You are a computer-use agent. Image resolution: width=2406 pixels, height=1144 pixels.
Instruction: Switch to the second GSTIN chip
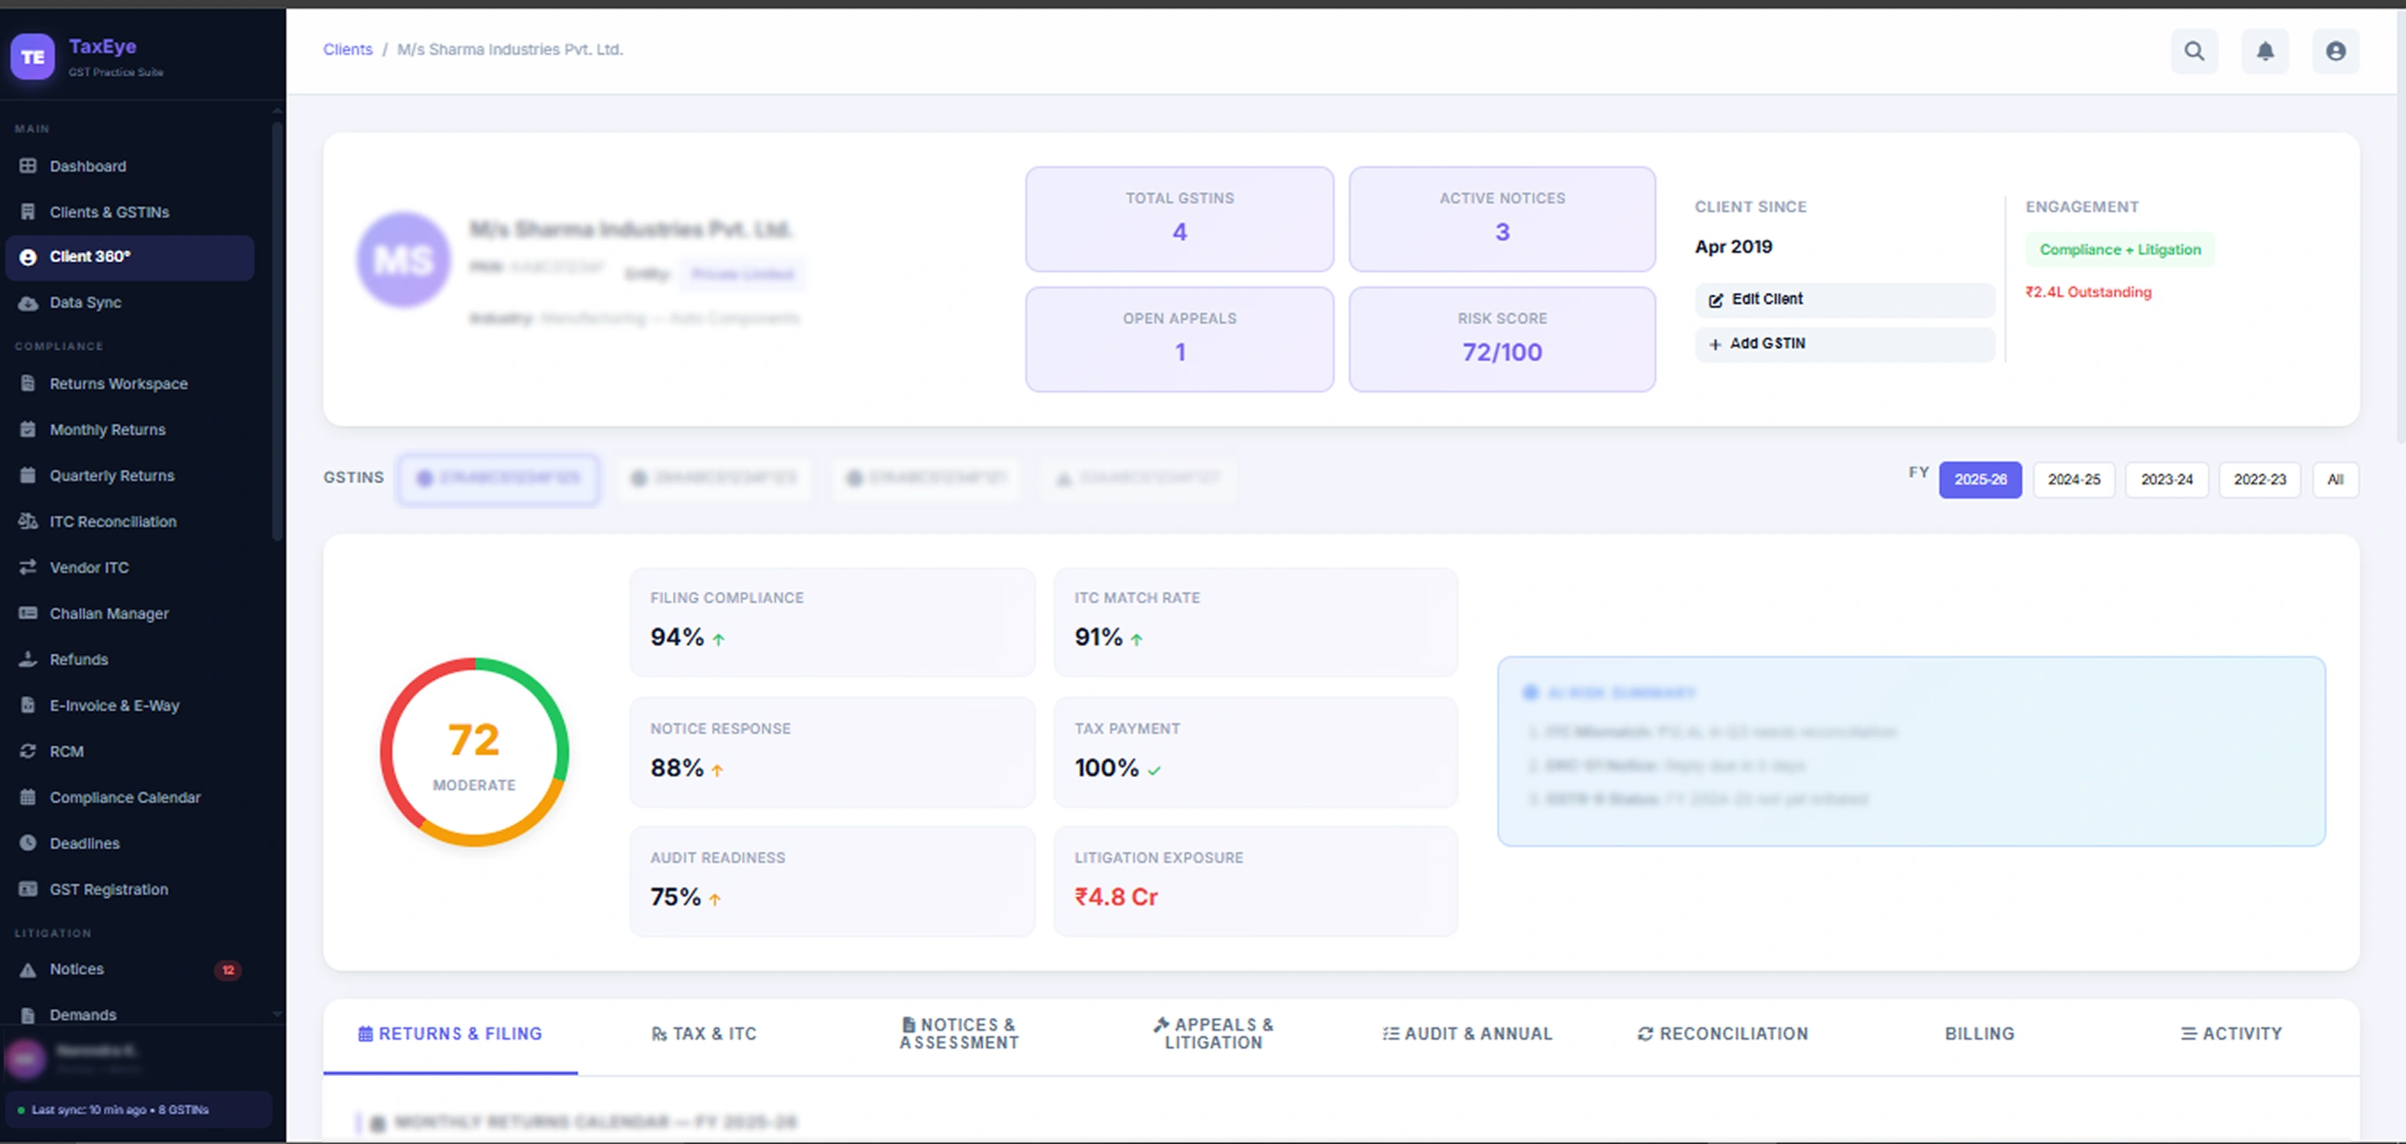tap(714, 478)
